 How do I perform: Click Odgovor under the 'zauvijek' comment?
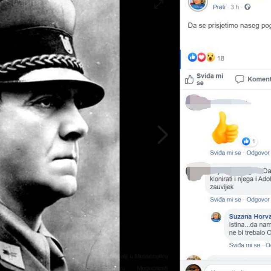258,199
